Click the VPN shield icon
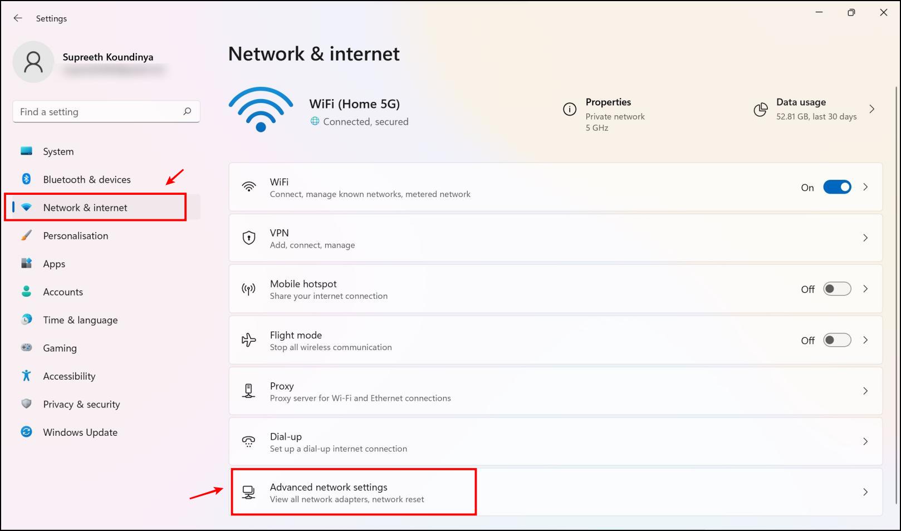Screen dimensions: 901x531 (249, 238)
